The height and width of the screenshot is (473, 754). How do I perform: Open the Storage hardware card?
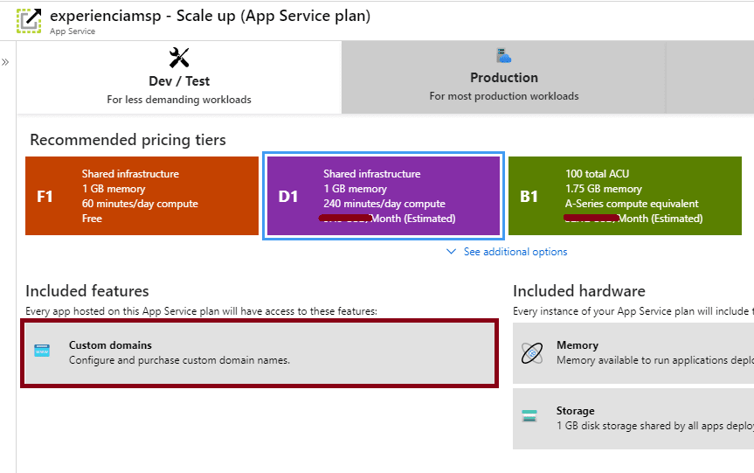633,419
